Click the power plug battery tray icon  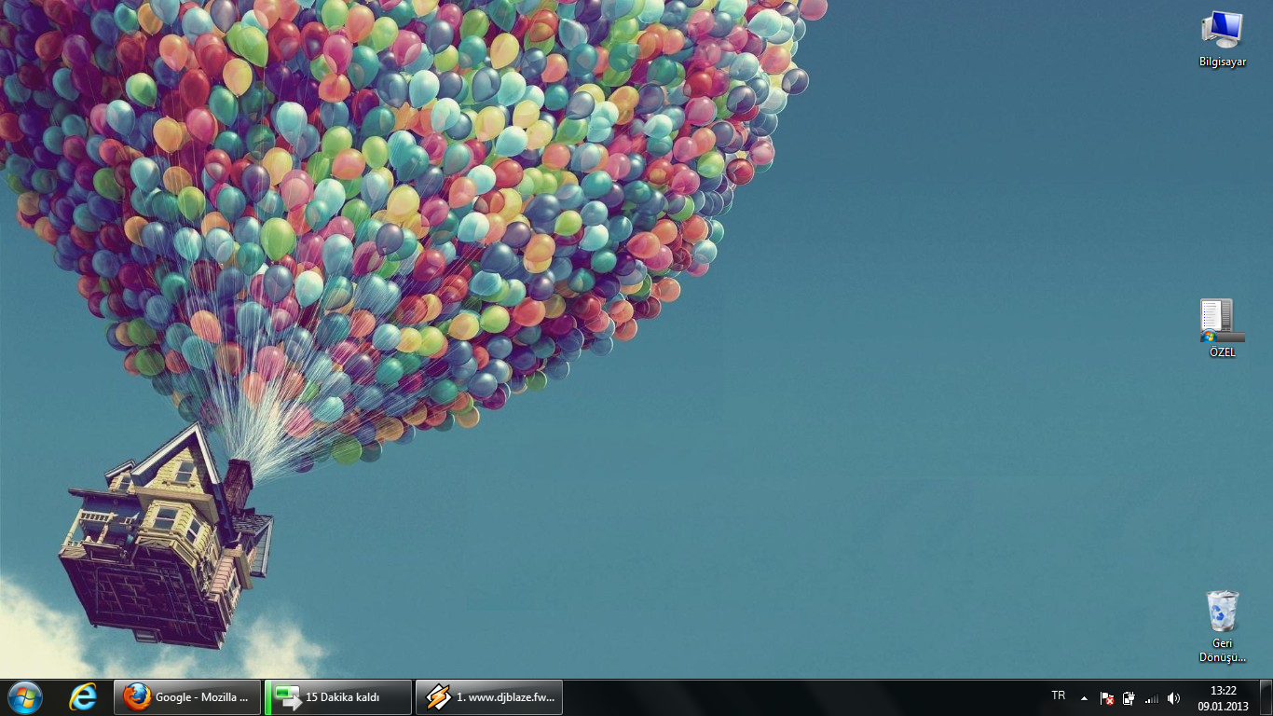click(1129, 697)
